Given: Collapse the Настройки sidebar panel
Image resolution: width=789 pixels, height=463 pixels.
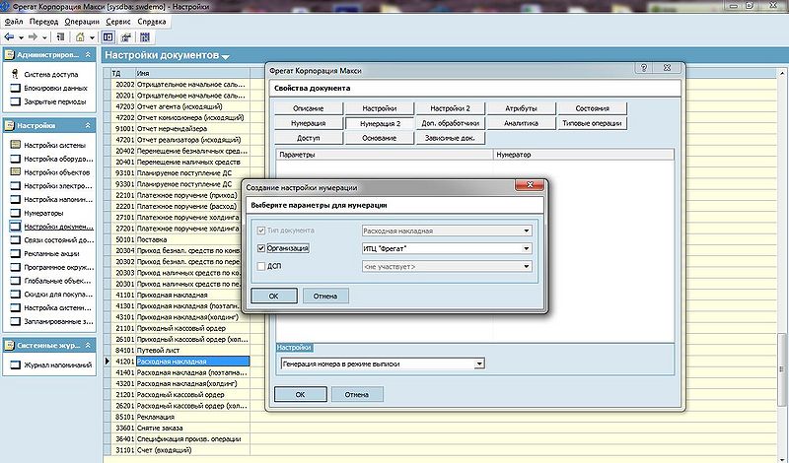Looking at the screenshot, I should click(x=88, y=125).
